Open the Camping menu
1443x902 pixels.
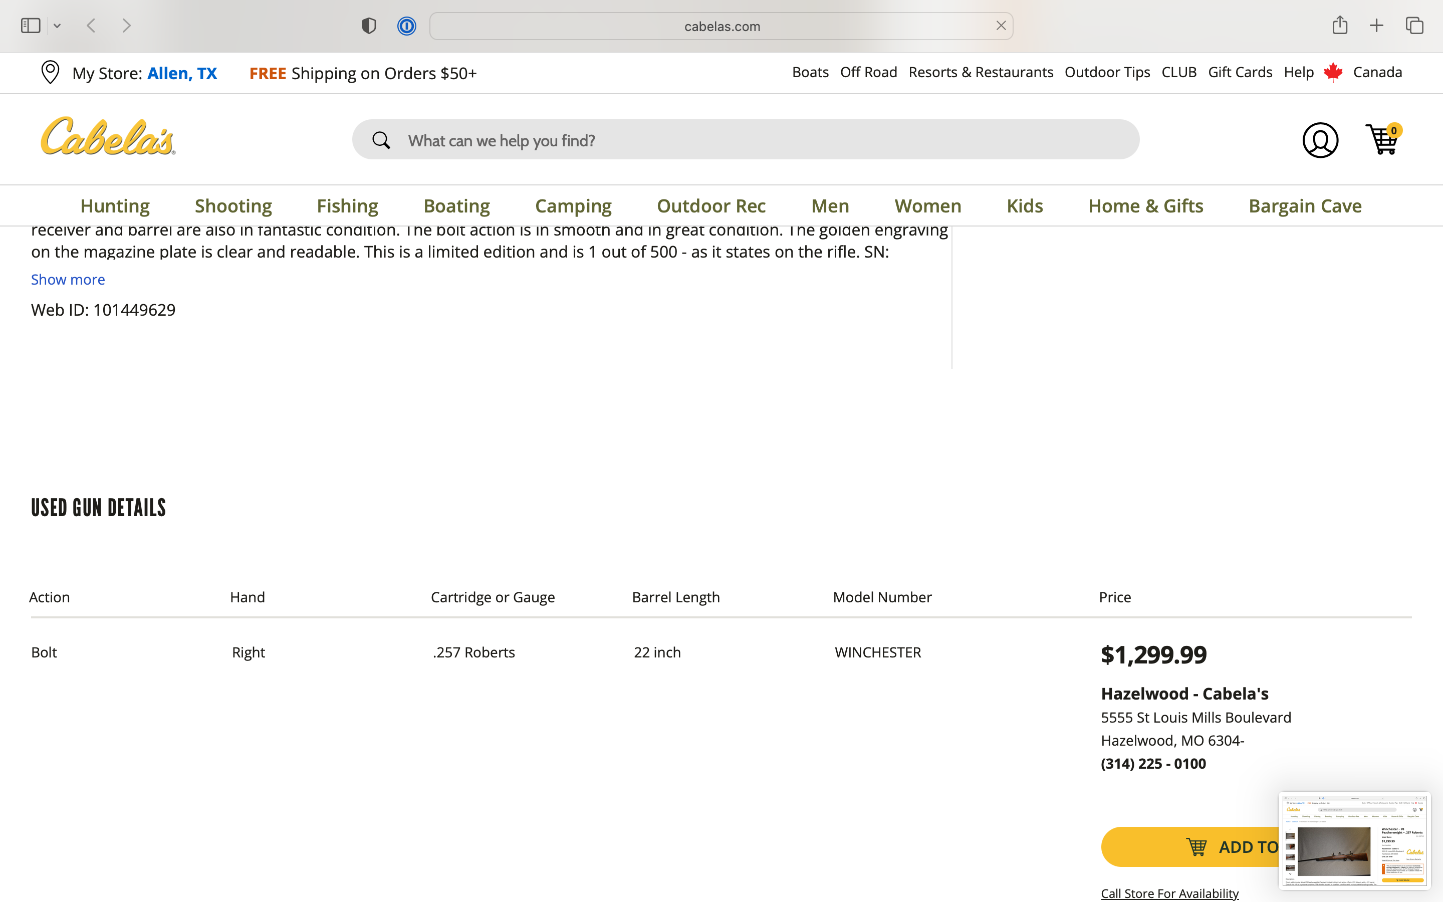click(x=573, y=206)
